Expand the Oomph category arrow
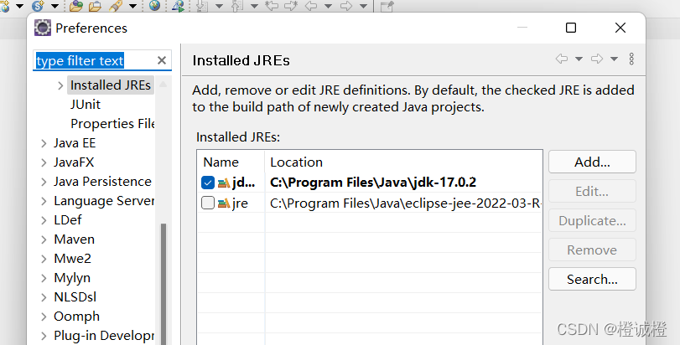Image resolution: width=680 pixels, height=345 pixels. (44, 317)
